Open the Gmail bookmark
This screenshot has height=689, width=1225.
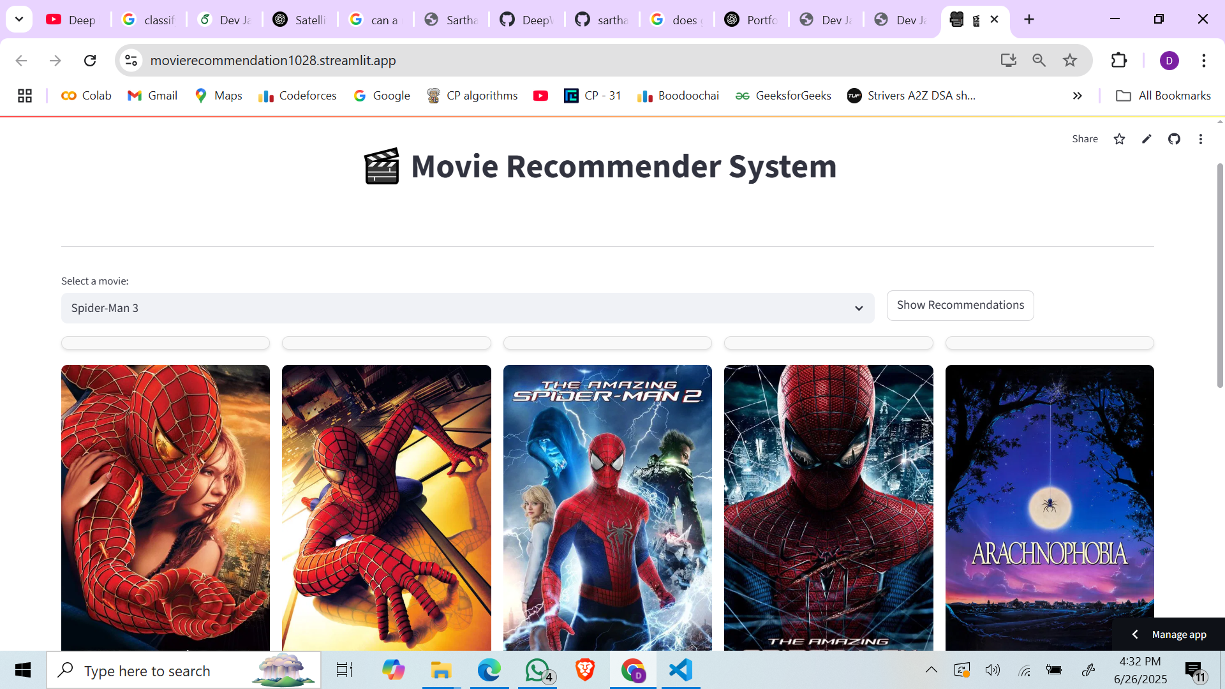pyautogui.click(x=153, y=96)
